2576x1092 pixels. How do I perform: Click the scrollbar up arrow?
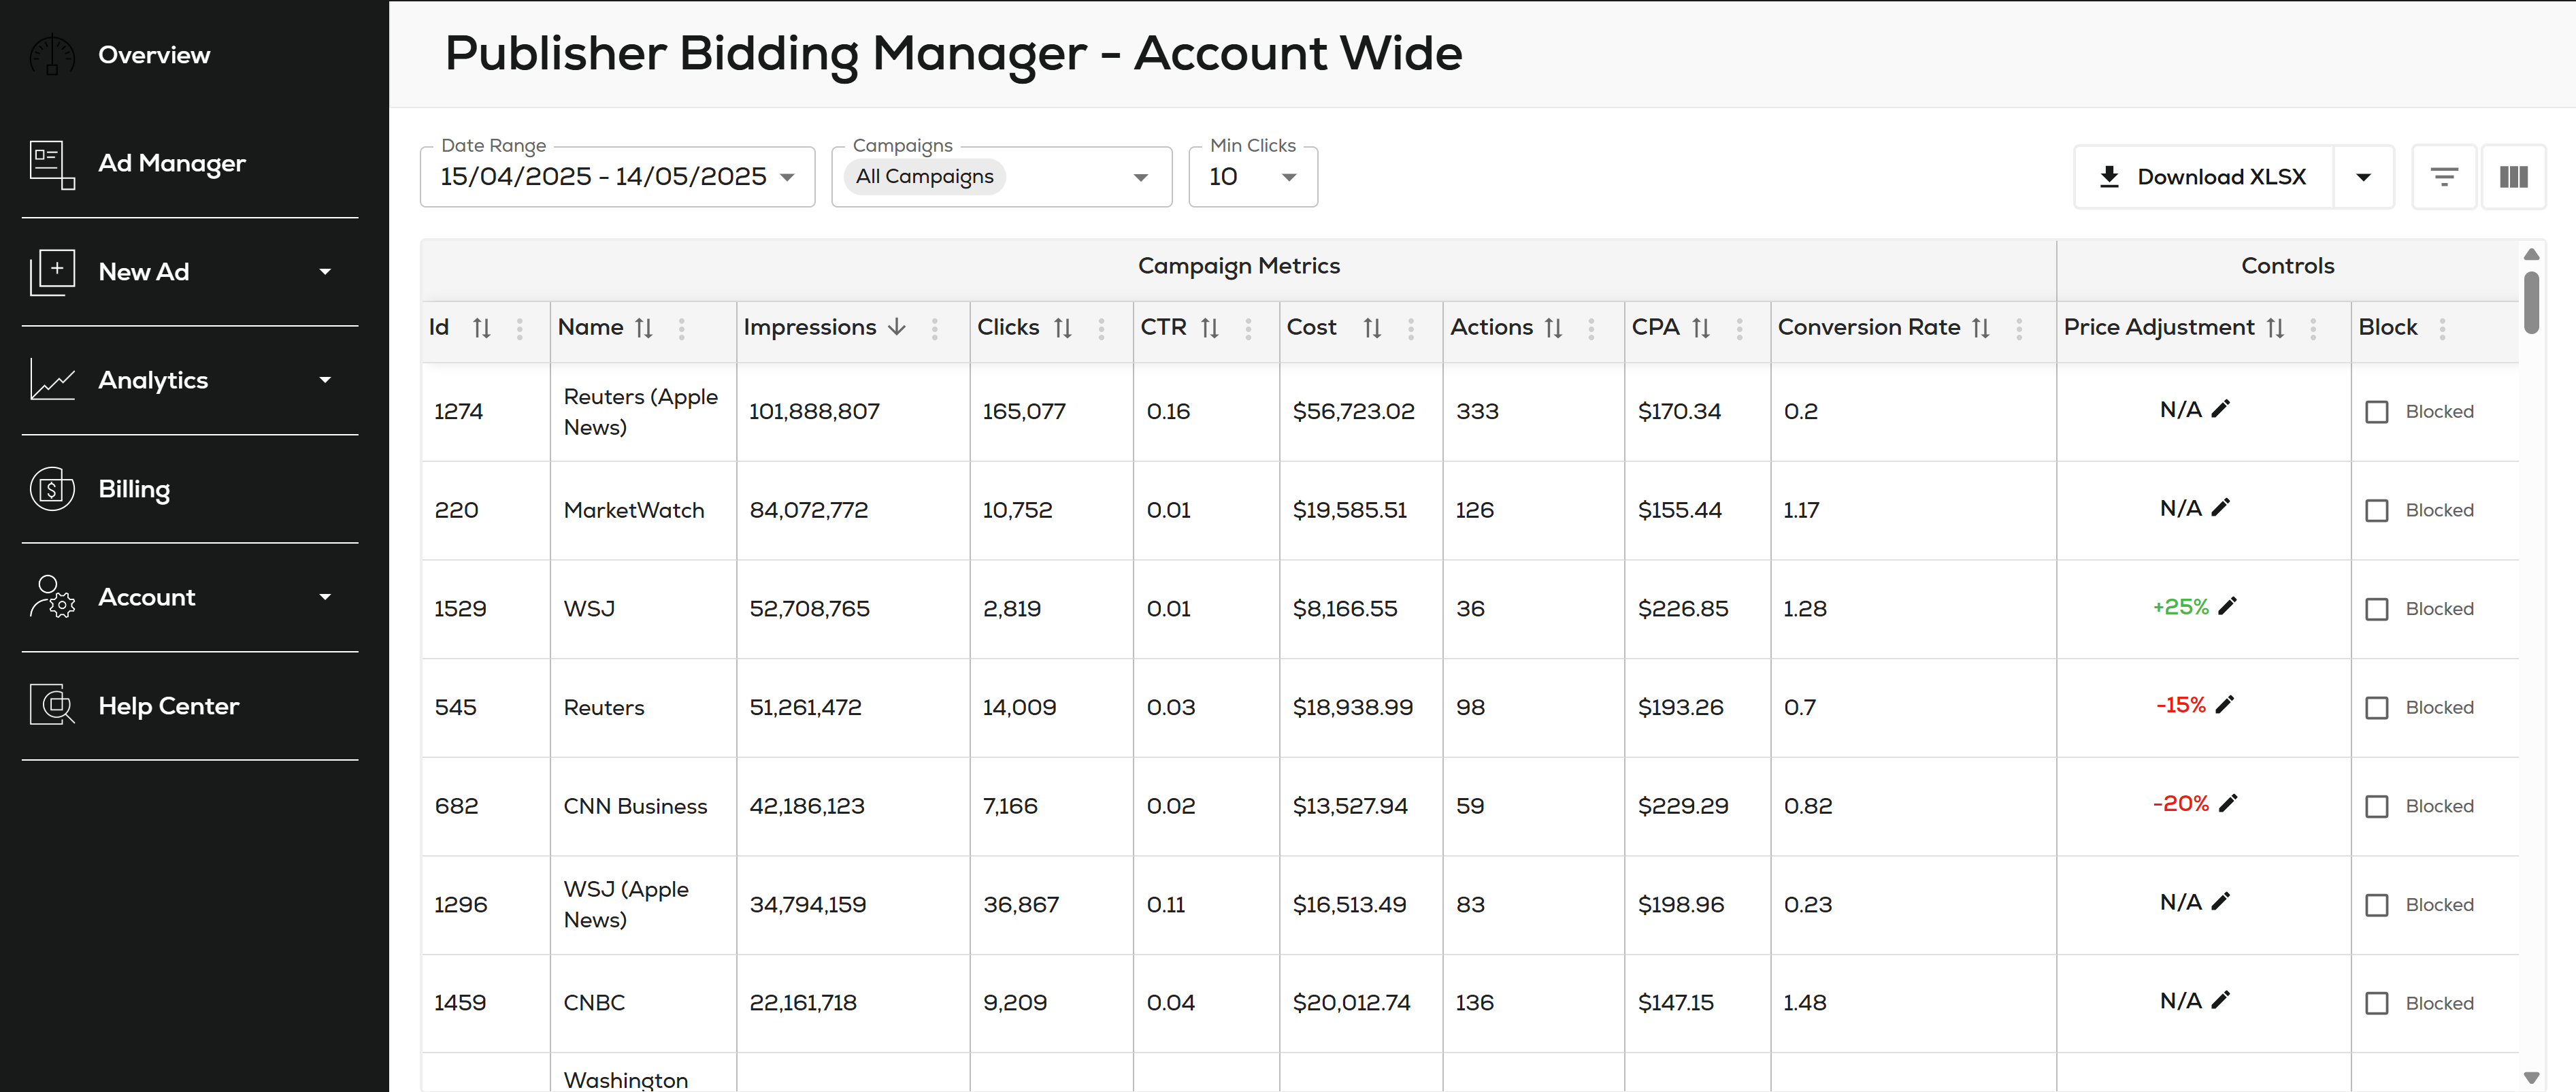pos(2531,255)
